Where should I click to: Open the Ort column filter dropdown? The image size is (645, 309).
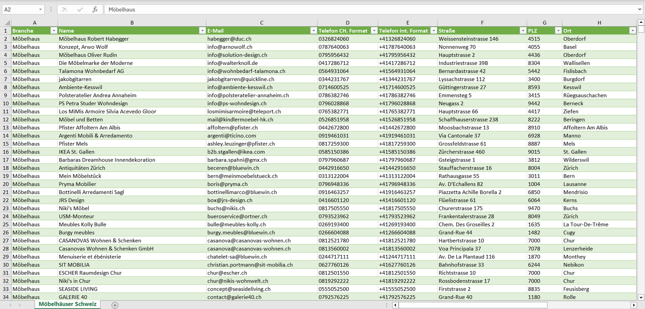632,31
